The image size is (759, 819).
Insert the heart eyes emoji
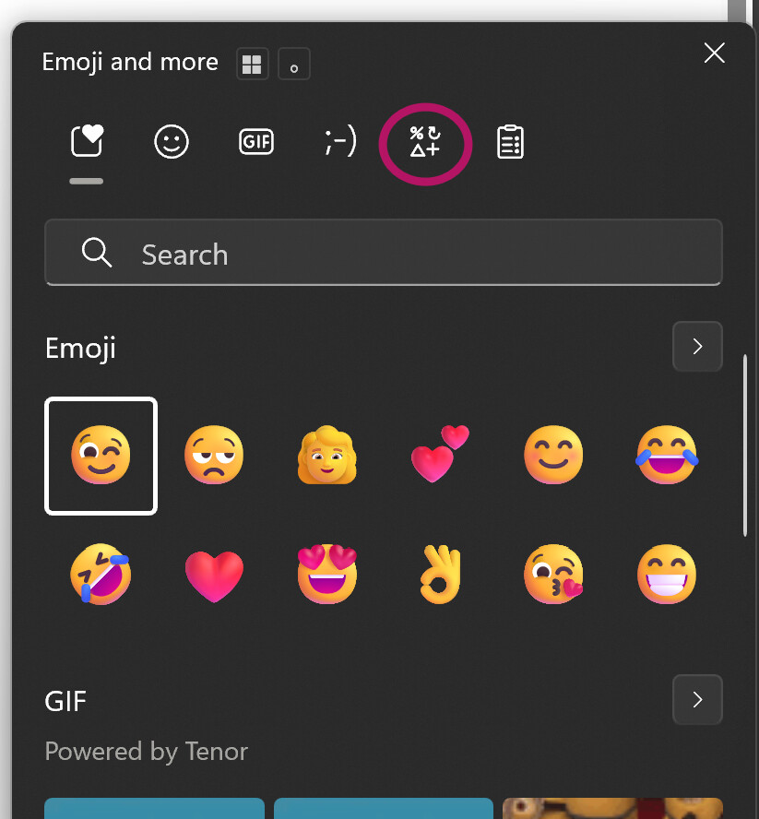[x=327, y=574]
